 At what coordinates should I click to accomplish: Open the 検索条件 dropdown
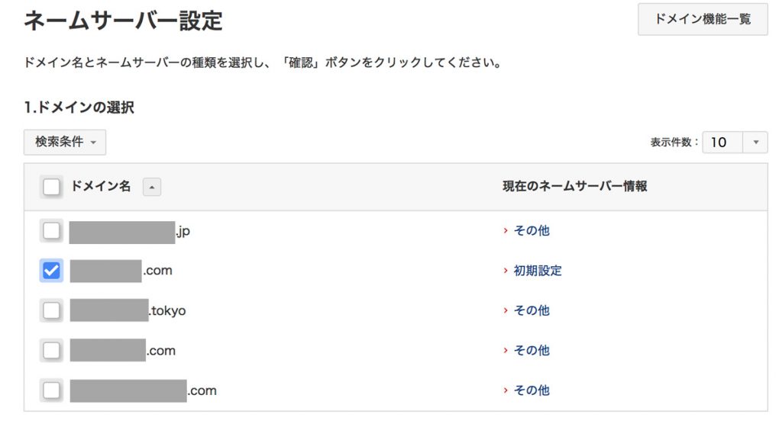tap(65, 142)
